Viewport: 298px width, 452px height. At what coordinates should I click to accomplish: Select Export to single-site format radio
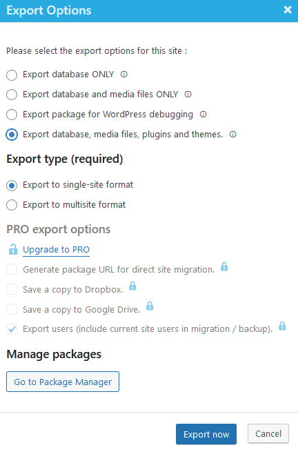(12, 186)
